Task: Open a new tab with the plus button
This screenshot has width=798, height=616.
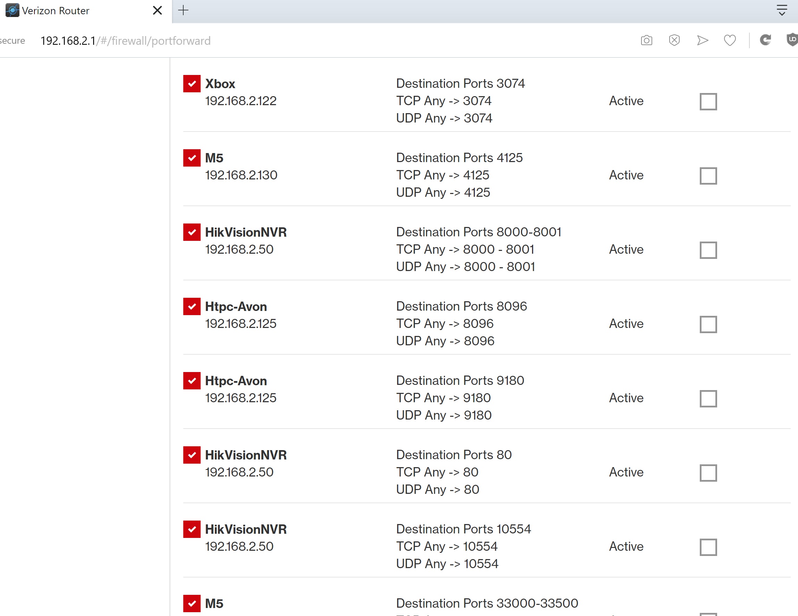Action: (x=183, y=10)
